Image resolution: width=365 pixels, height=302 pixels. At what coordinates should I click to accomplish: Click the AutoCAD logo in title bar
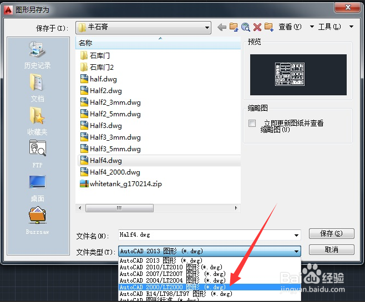[x=9, y=10]
